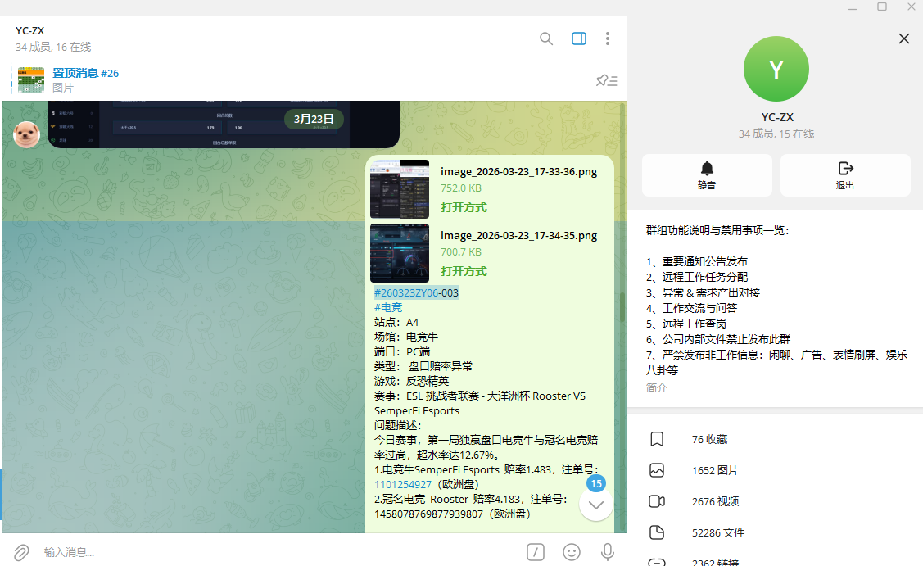Open thumbnail of image 17-33-36.png

[x=400, y=189]
